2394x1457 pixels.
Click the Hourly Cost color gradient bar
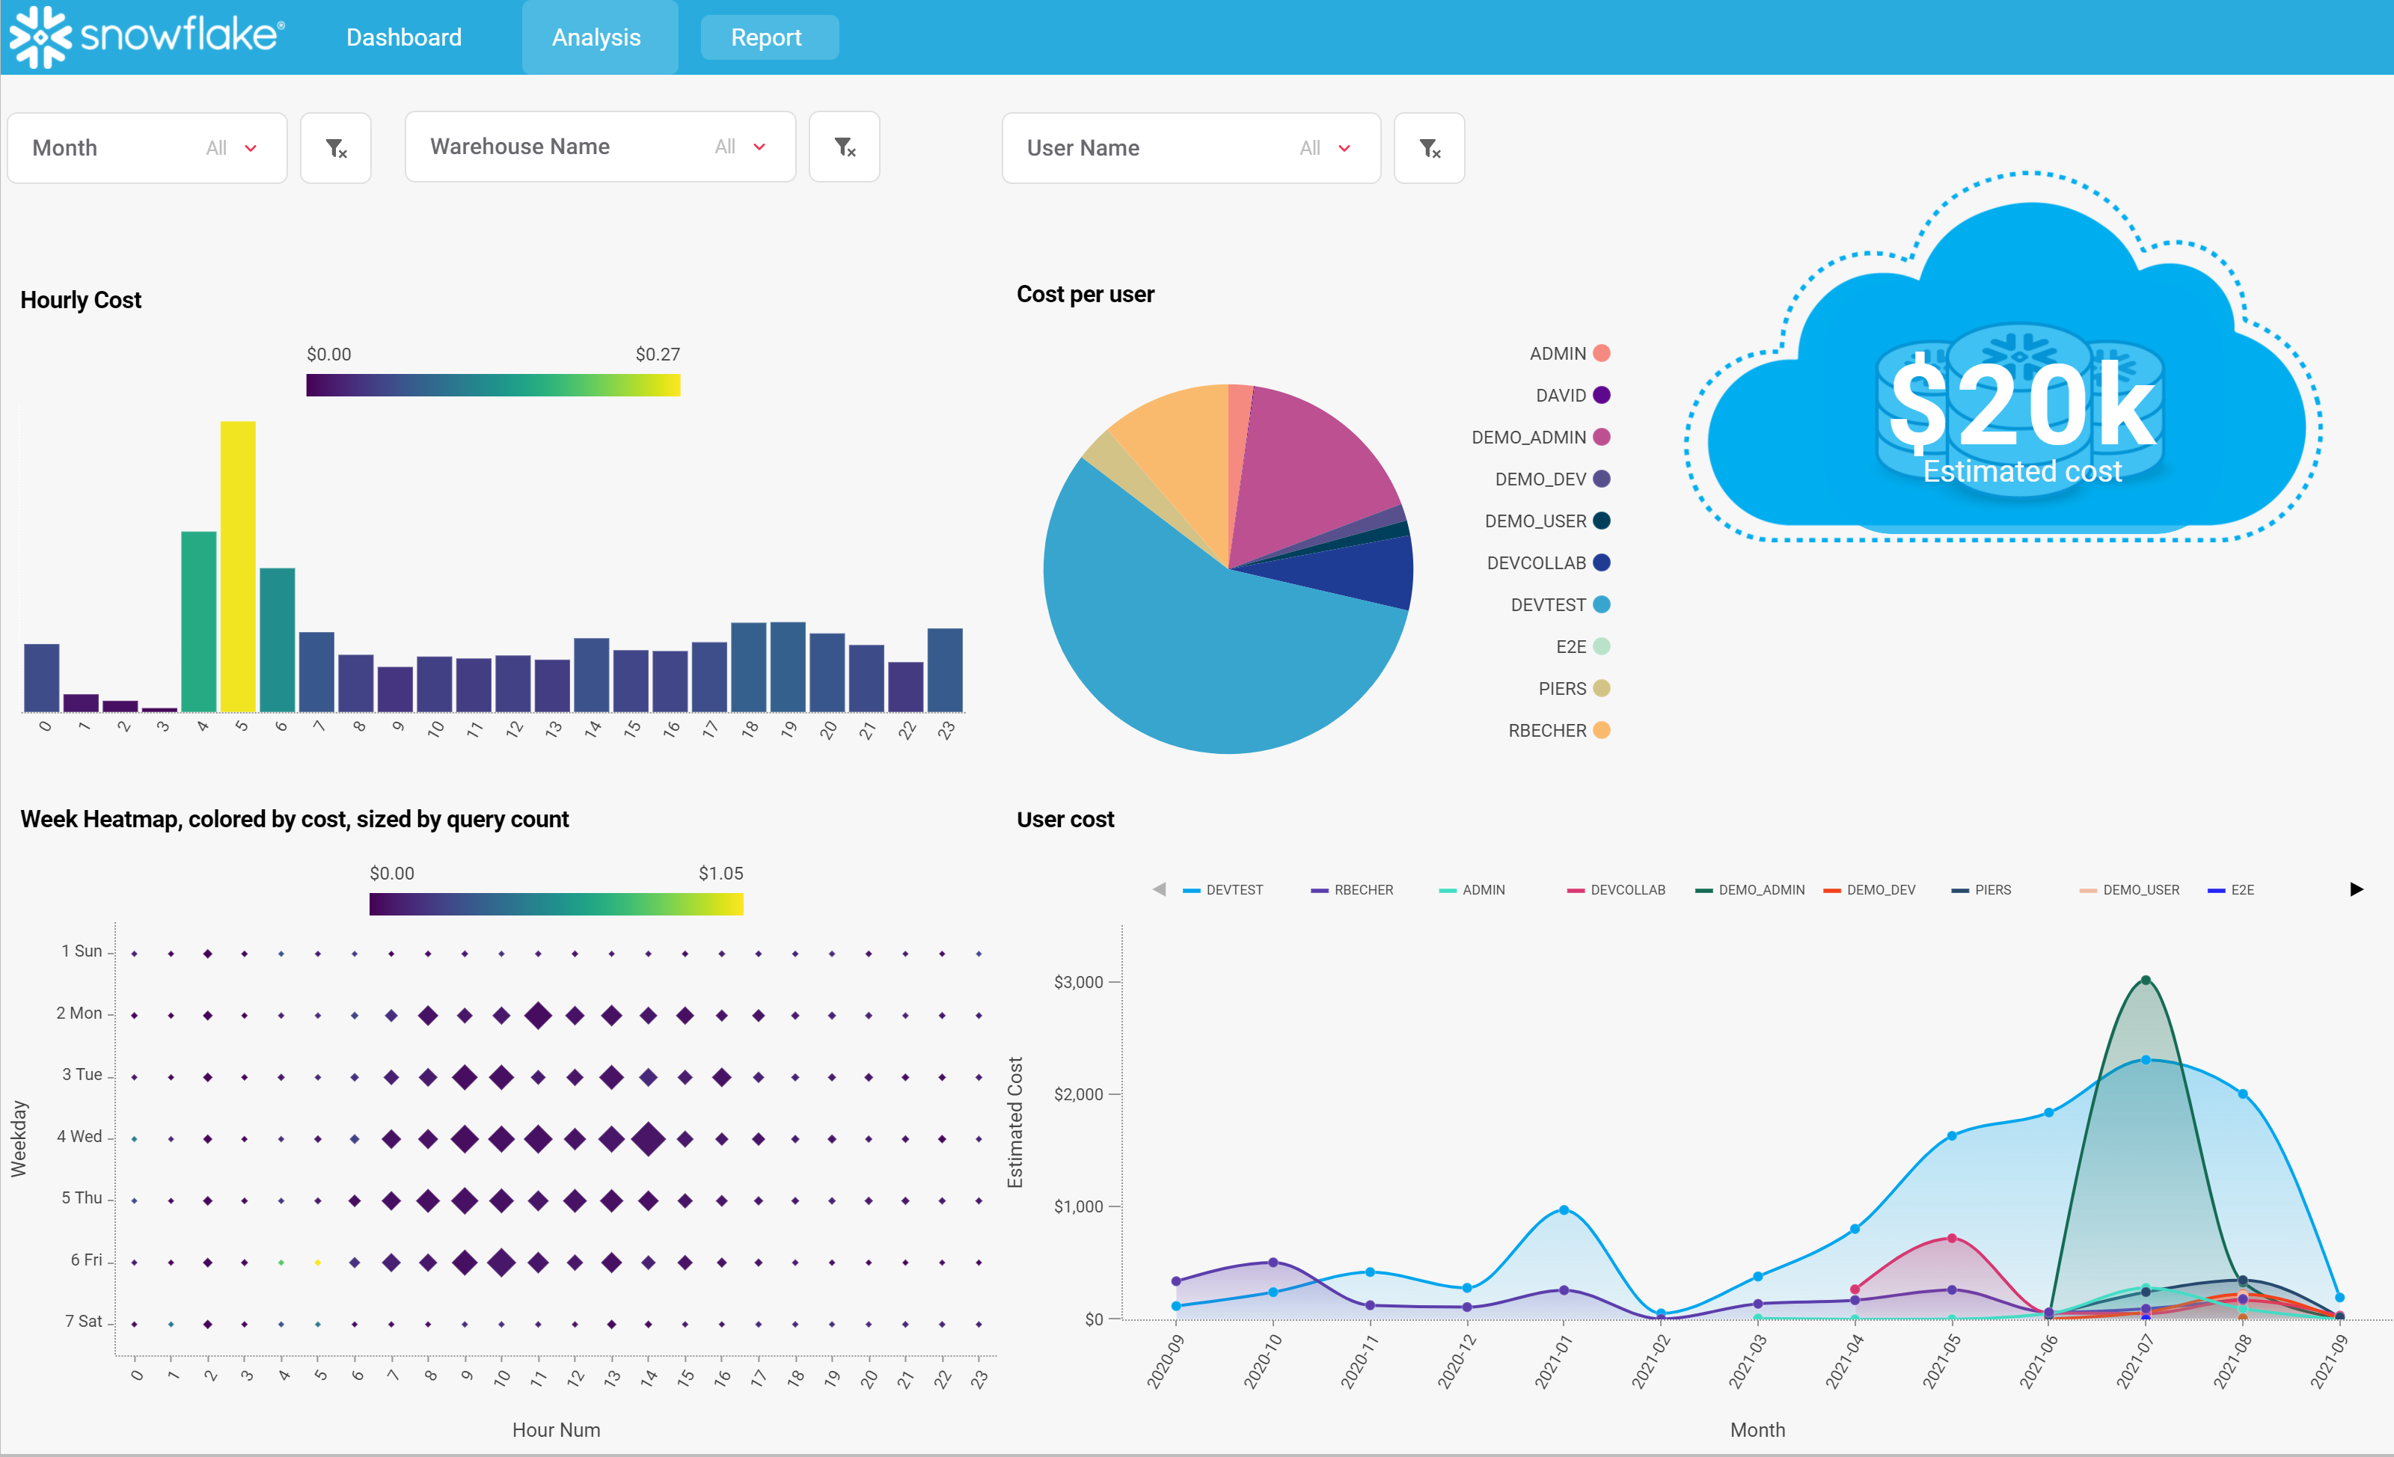pyautogui.click(x=492, y=386)
